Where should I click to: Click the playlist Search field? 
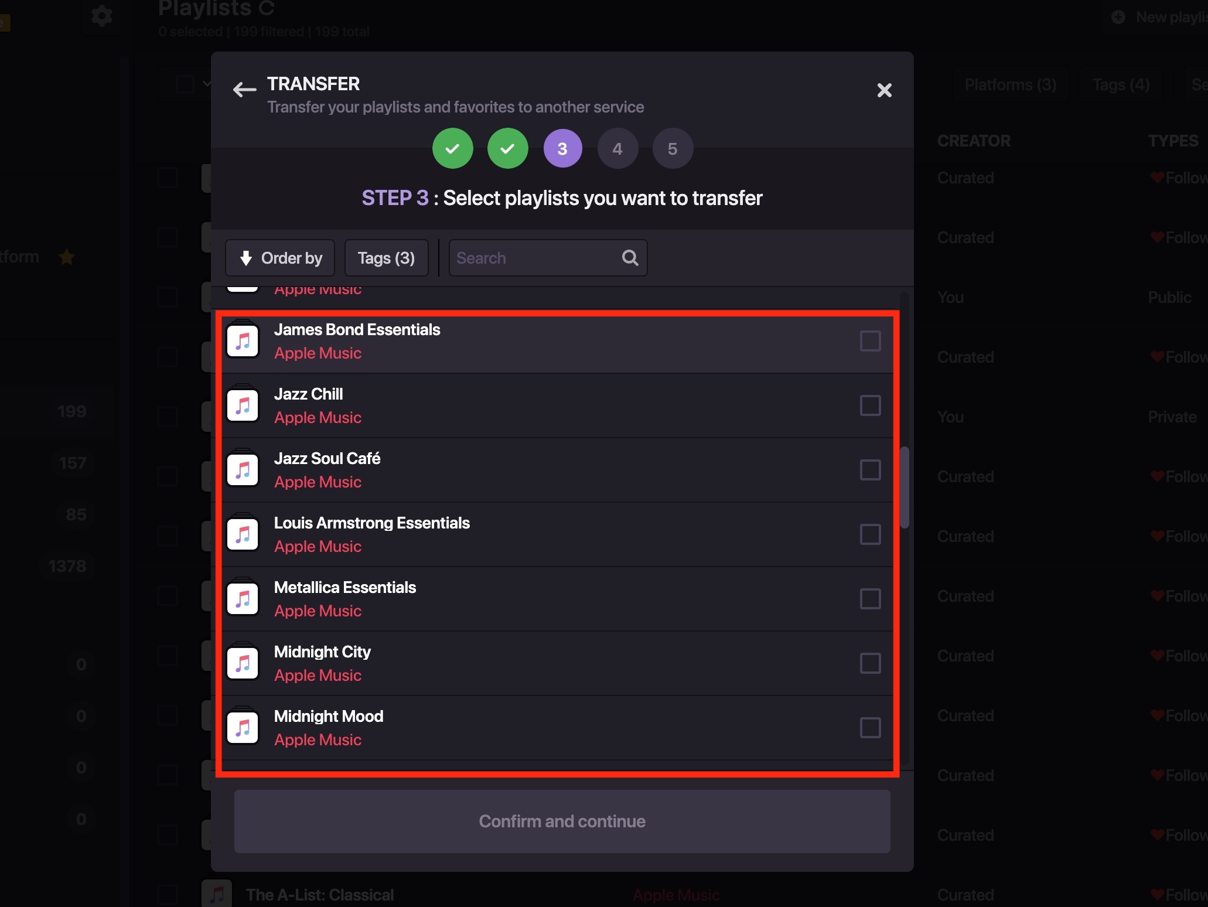pos(548,258)
